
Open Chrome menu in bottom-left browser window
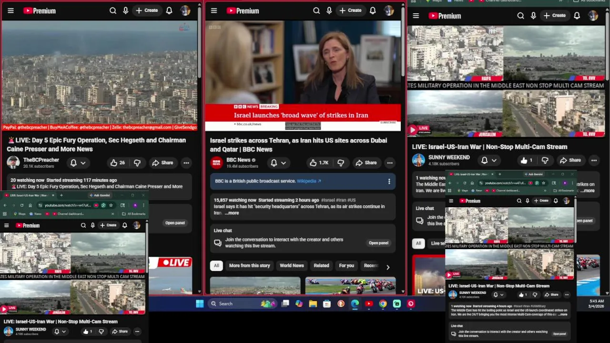(143, 205)
